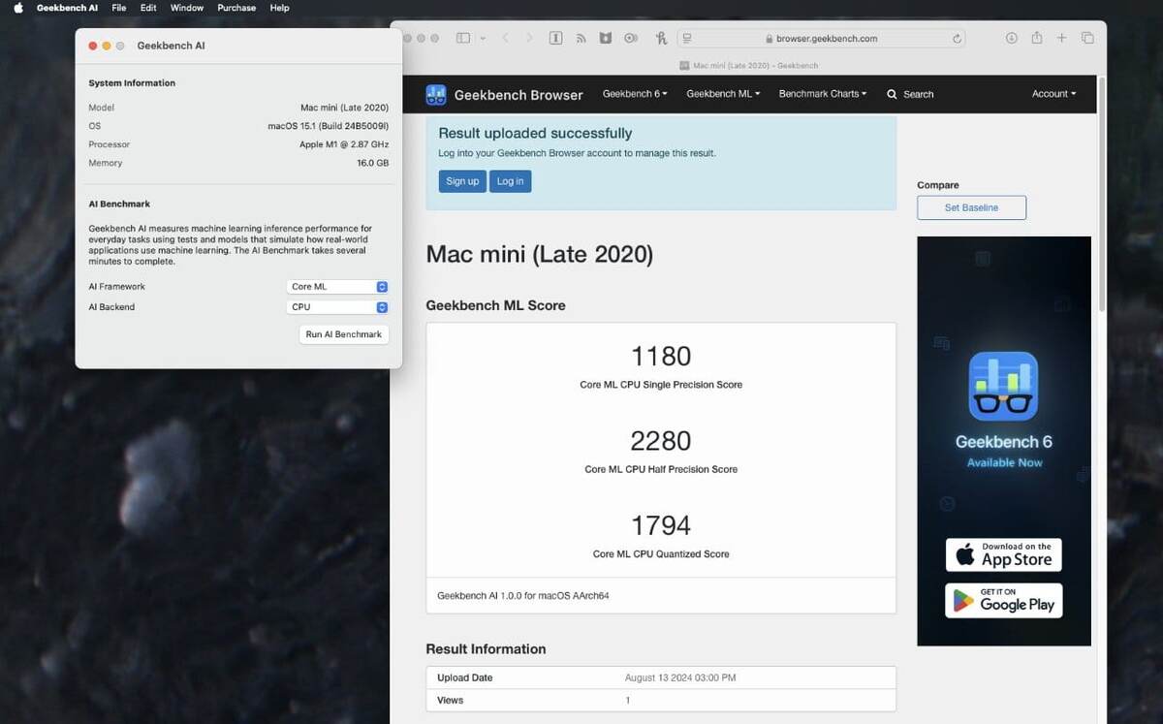Open the Edit menu
Screen dimensions: 1163x724
pyautogui.click(x=148, y=8)
